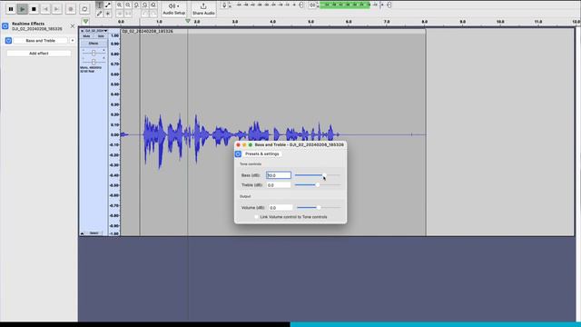Select the Envelope tool
The image size is (581, 327).
pyautogui.click(x=108, y=5)
